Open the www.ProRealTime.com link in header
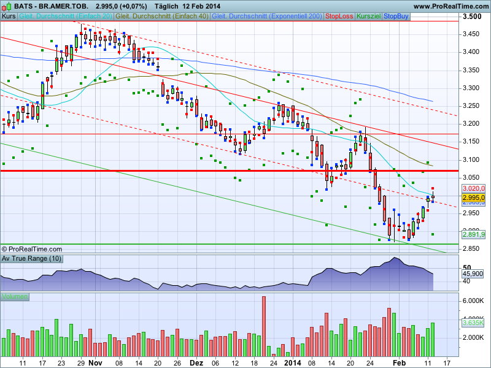 click(x=450, y=6)
